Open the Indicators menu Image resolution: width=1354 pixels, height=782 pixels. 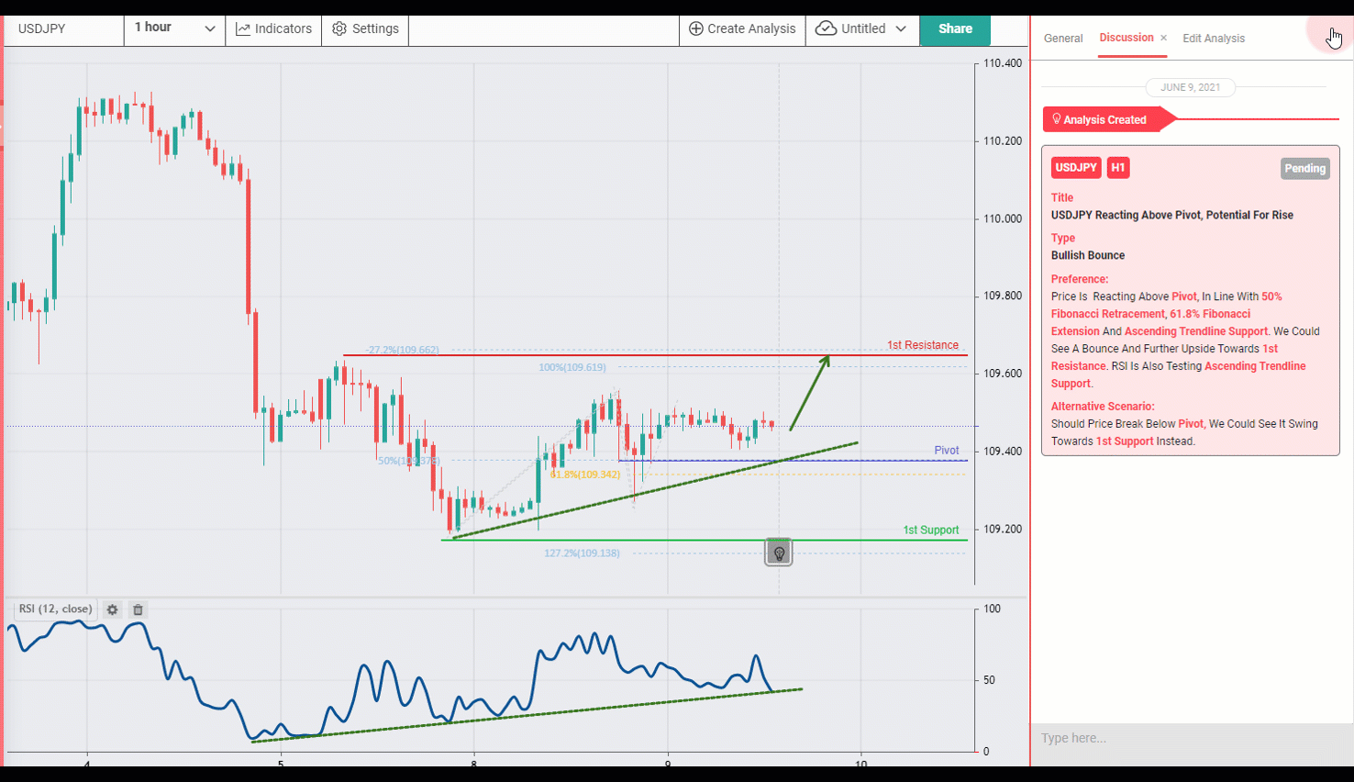[x=273, y=28]
